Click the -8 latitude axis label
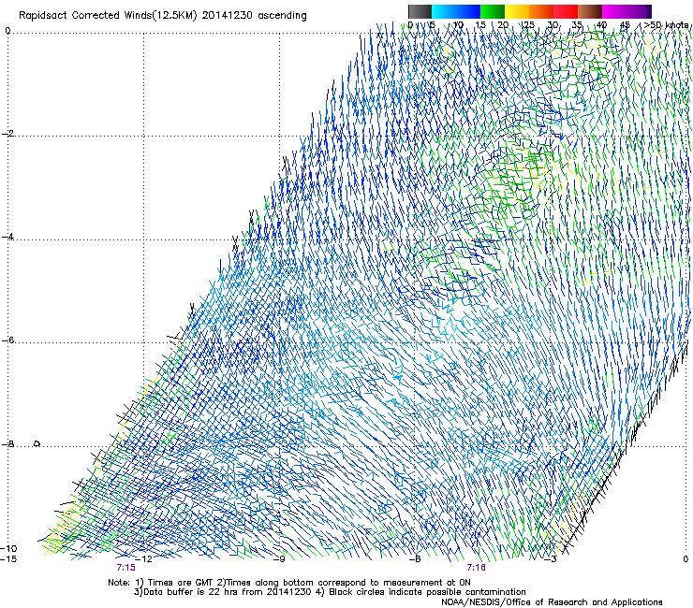 pos(7,444)
